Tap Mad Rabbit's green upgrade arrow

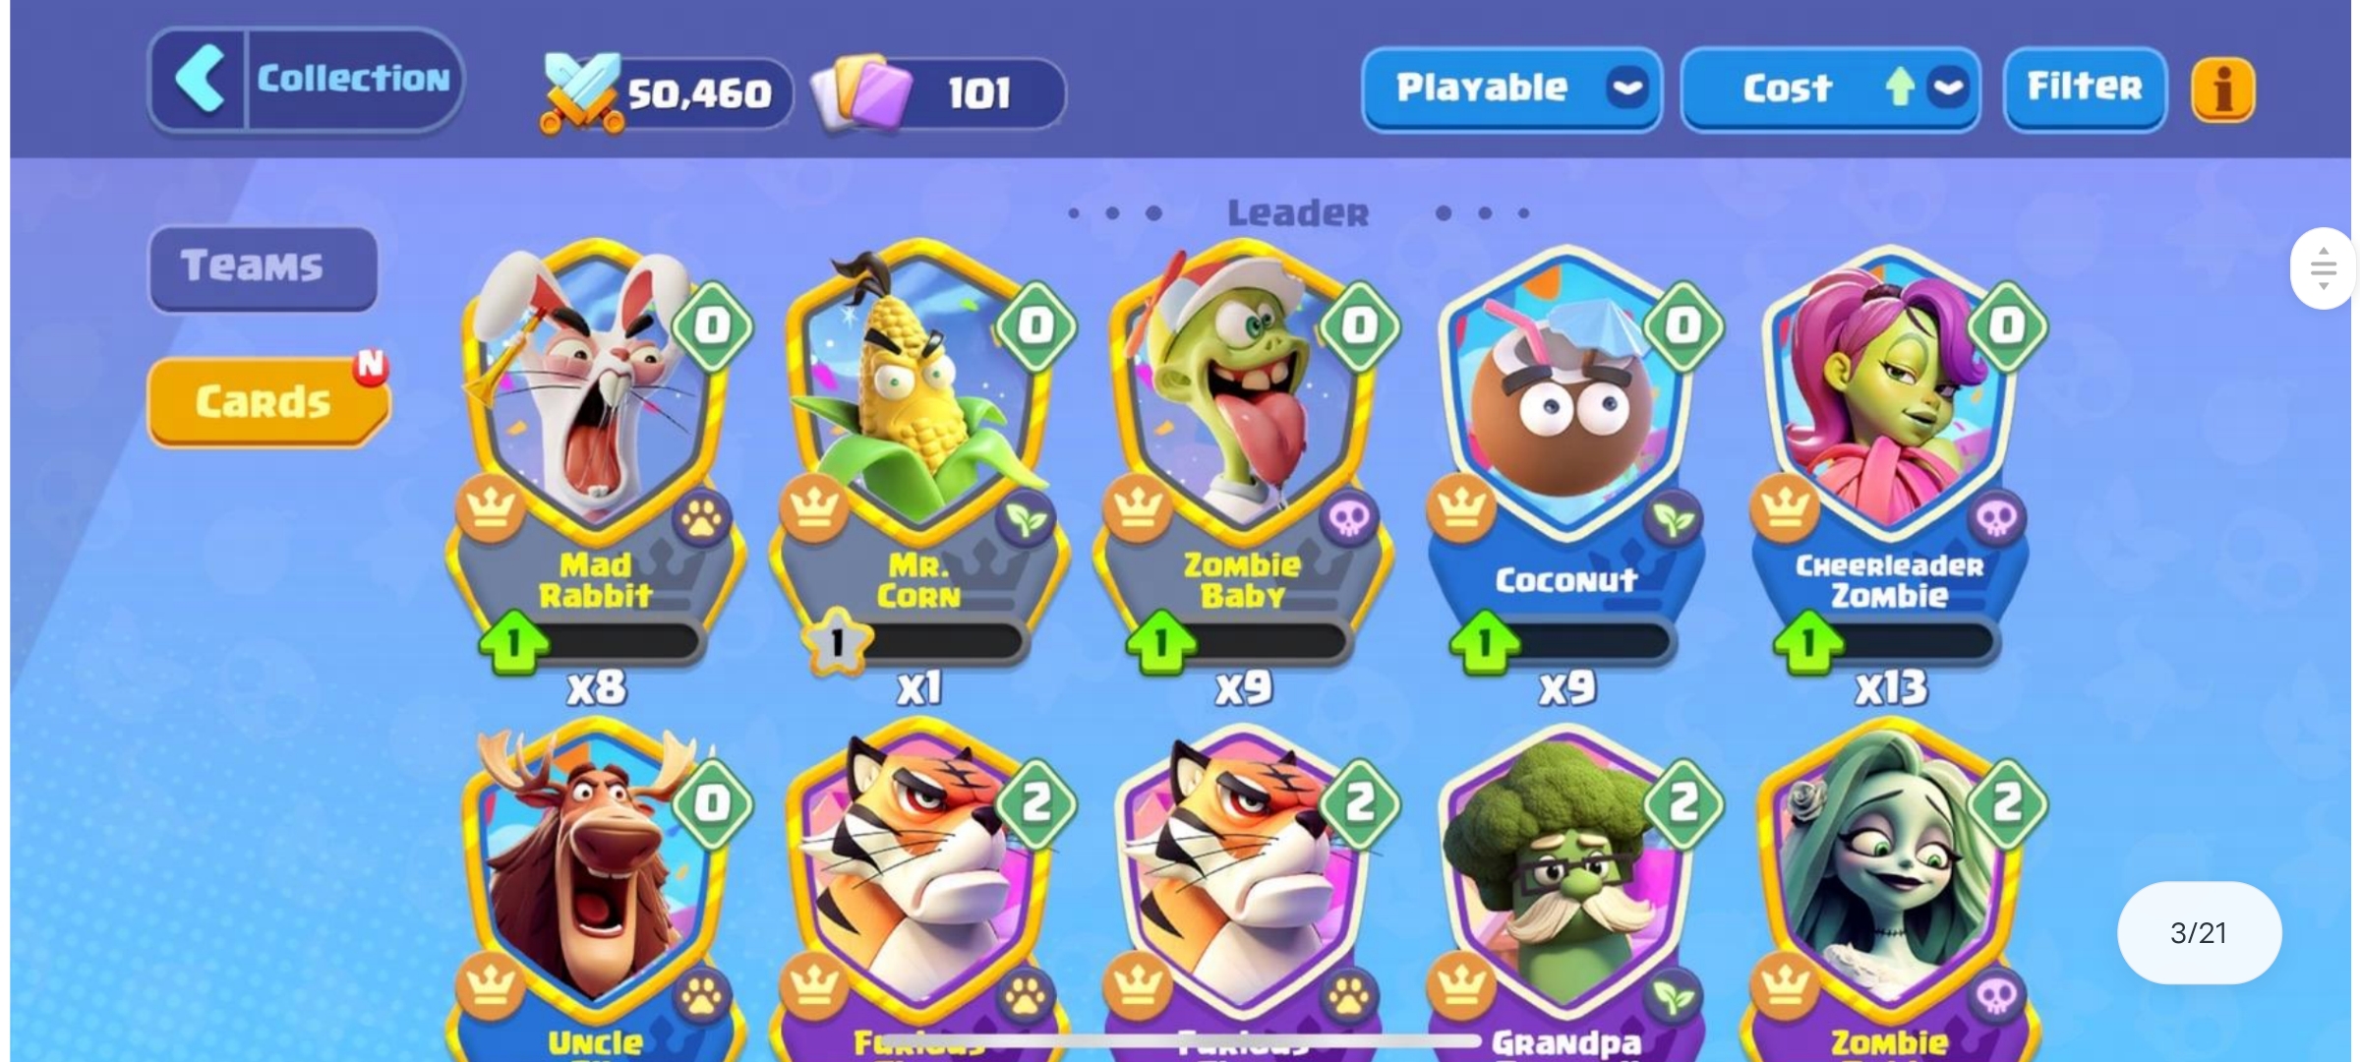[x=513, y=641]
